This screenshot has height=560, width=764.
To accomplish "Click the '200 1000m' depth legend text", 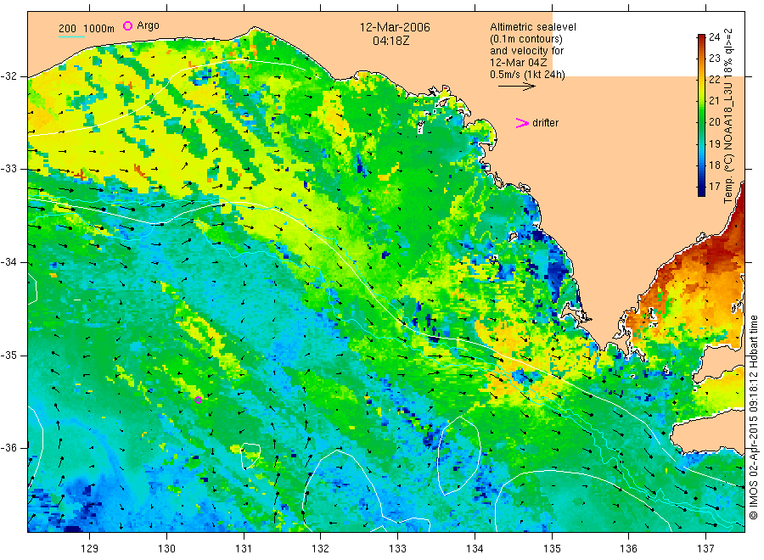I will 87,29.
